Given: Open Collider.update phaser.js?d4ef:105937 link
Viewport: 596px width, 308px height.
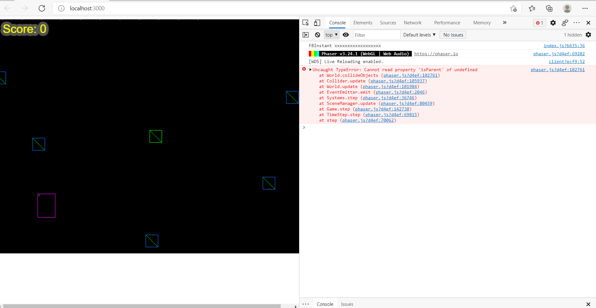Looking at the screenshot, I should pyautogui.click(x=397, y=81).
